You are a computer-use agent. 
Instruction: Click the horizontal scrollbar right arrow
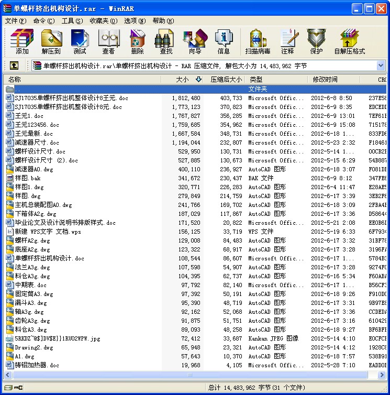(x=382, y=376)
